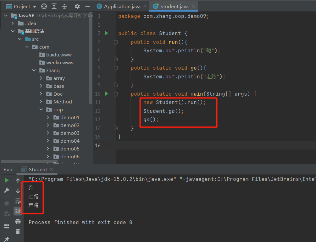
Task: Click the Expand All icon in Project toolbar
Action: coord(54,7)
